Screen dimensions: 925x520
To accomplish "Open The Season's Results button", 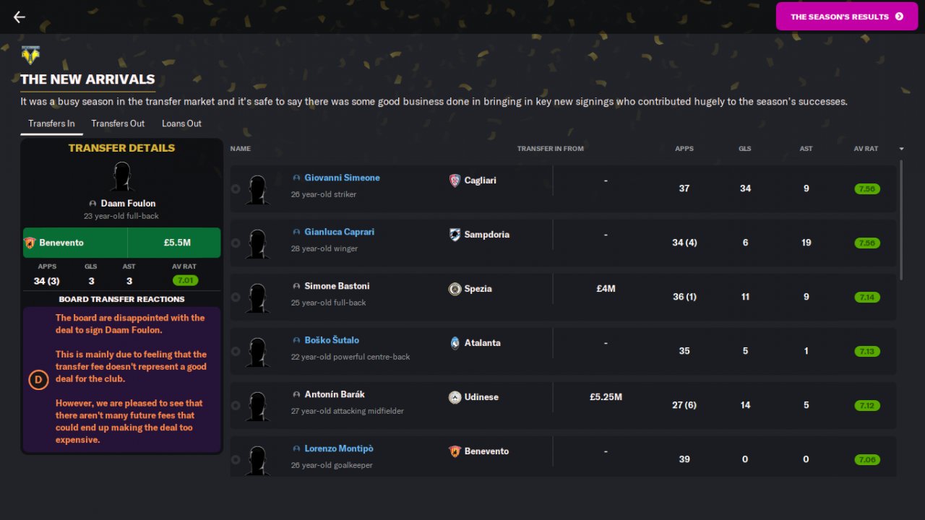I will pos(846,17).
